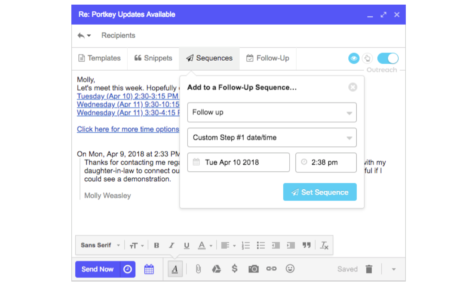
Task: Open the more options arrow menu
Action: tap(393, 269)
